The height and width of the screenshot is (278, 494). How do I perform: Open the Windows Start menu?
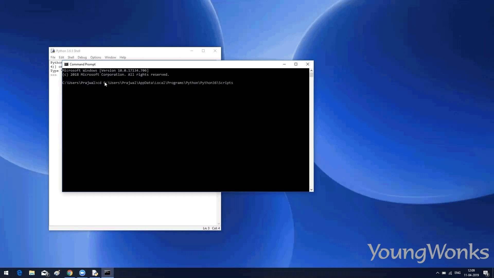pyautogui.click(x=6, y=273)
